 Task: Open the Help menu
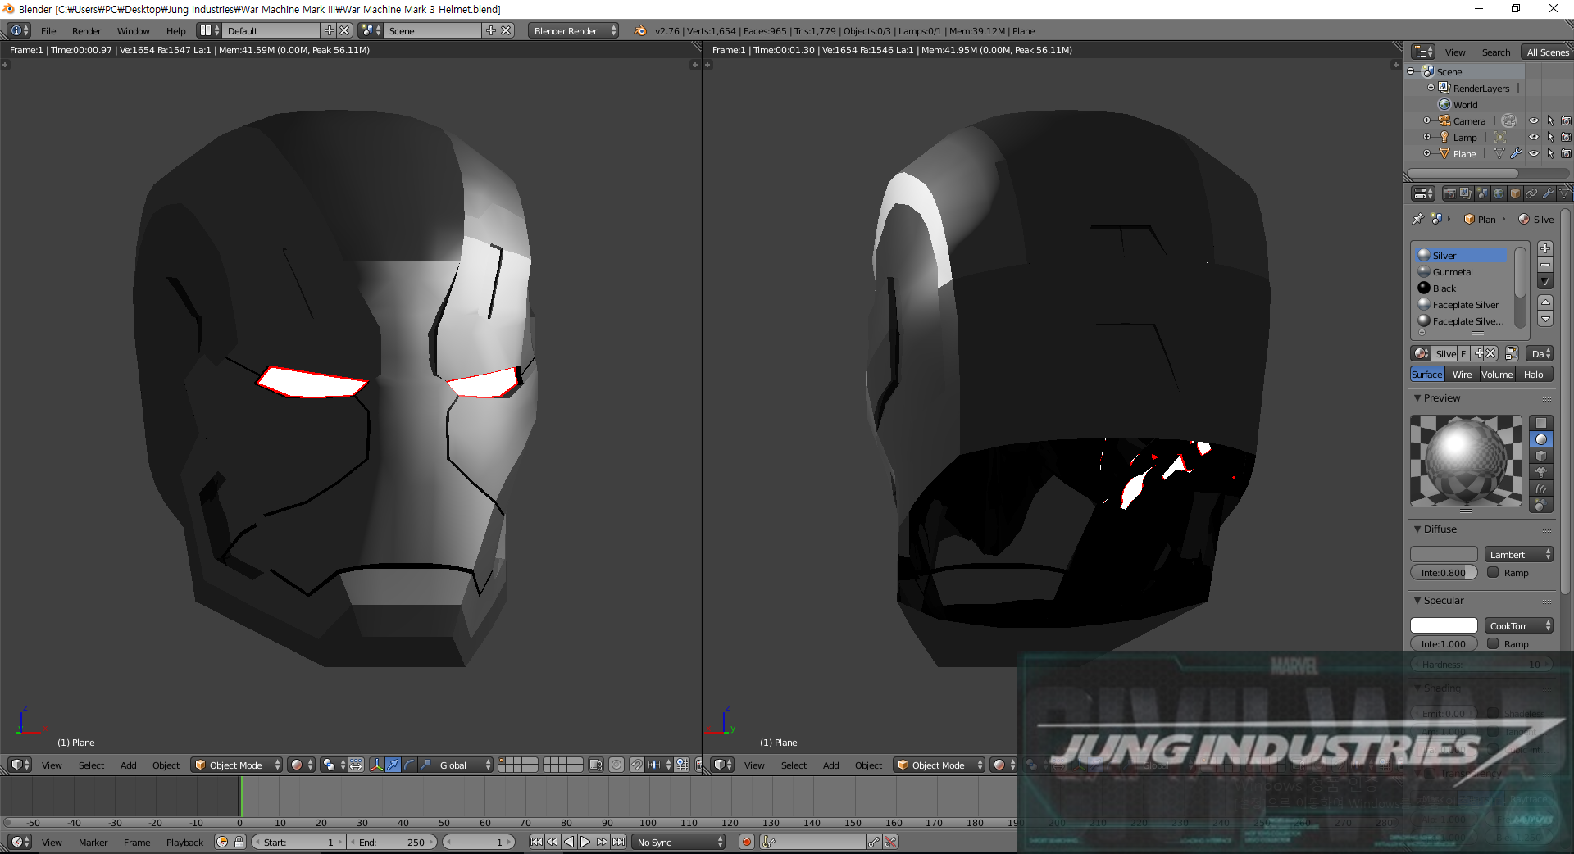[x=175, y=30]
